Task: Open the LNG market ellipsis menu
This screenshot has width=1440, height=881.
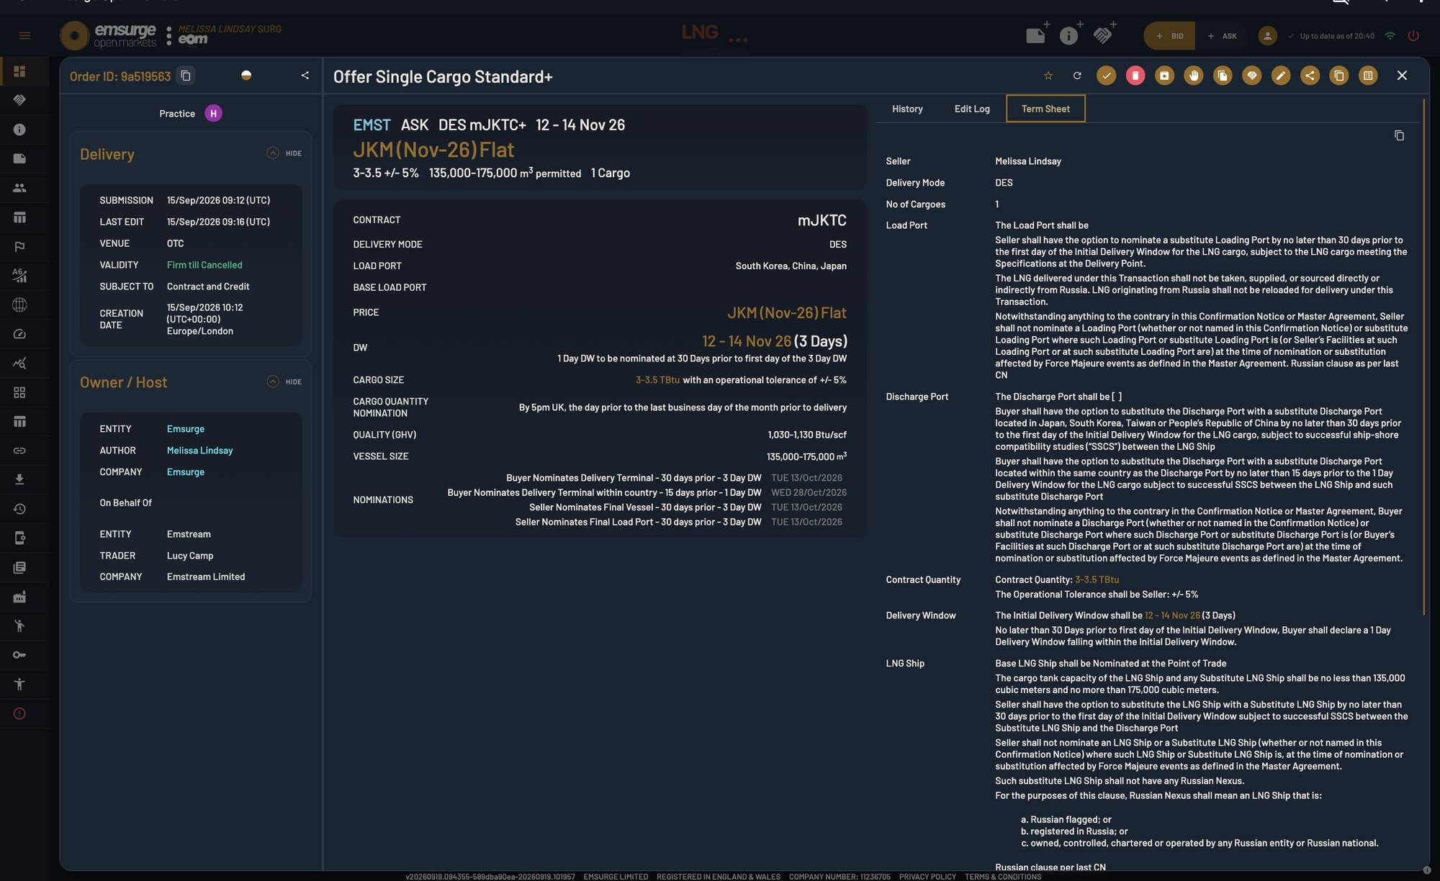Action: click(x=738, y=40)
